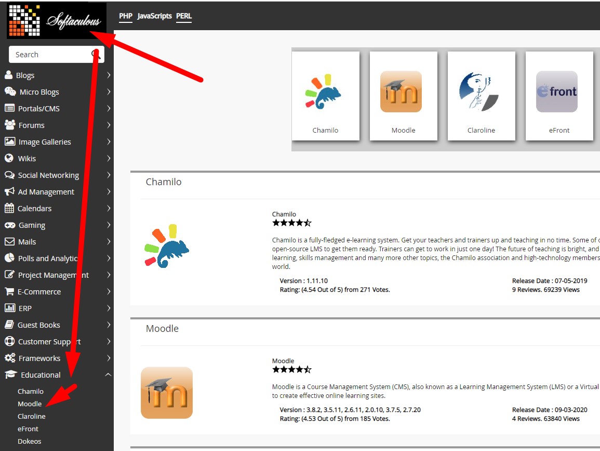Open Dokeos in the sidebar list
The width and height of the screenshot is (600, 451).
click(30, 441)
